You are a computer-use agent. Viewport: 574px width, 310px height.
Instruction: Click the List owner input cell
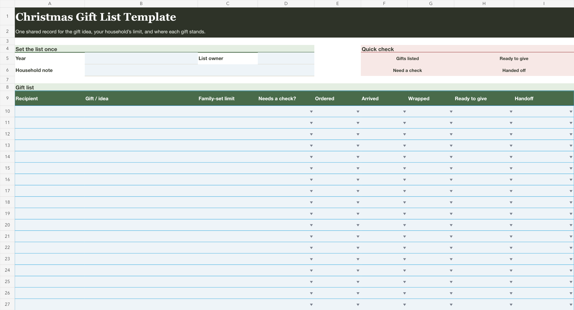click(286, 58)
